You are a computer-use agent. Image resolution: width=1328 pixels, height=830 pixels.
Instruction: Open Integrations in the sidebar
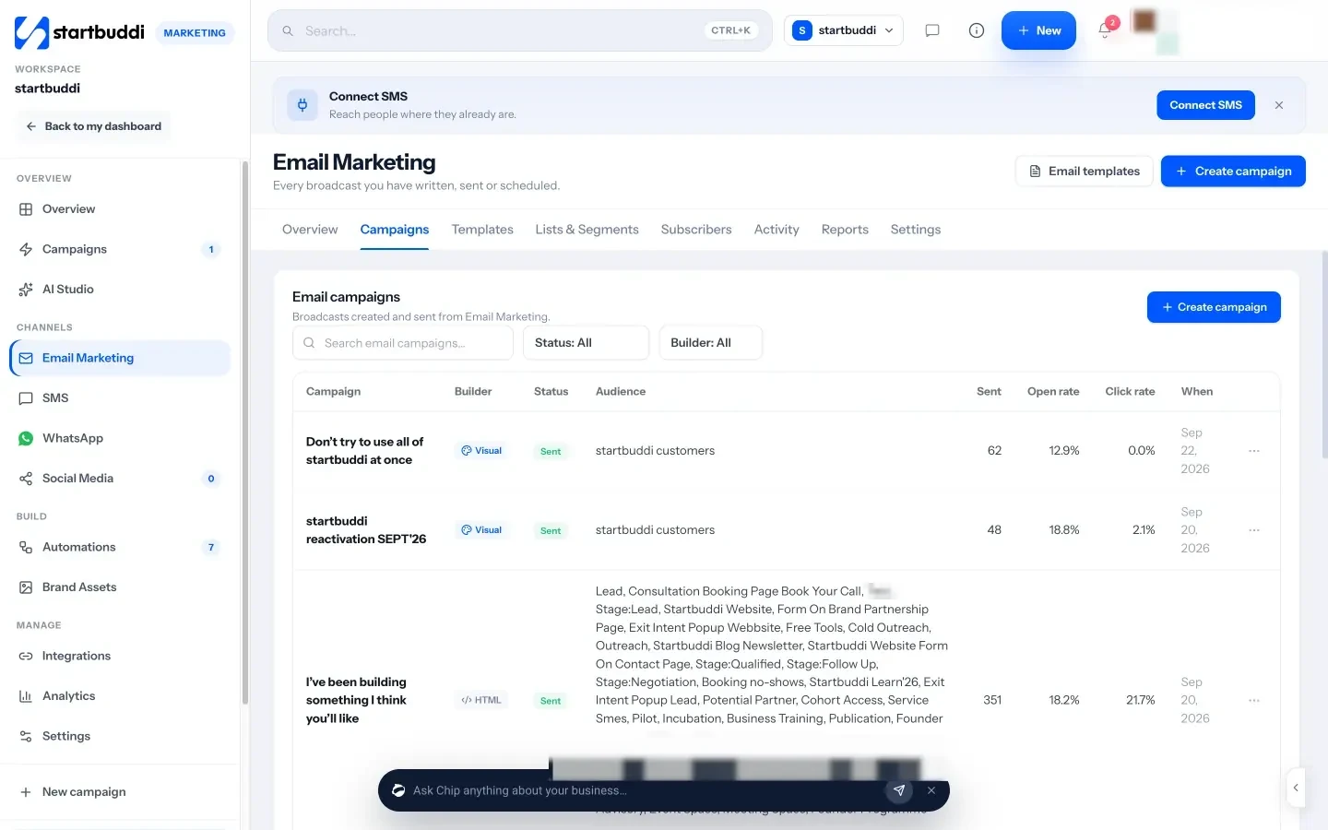point(120,657)
